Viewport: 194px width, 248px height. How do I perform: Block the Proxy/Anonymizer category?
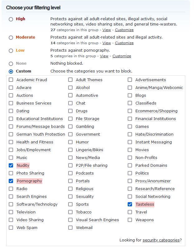point(130,181)
